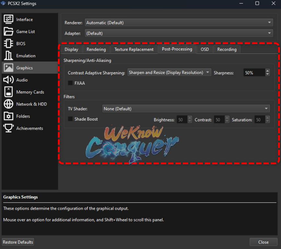Image resolution: width=281 pixels, height=249 pixels.
Task: Click the Contrast value field
Action: pyautogui.click(x=219, y=120)
